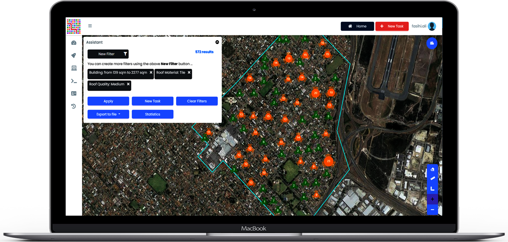Open Statistics for the results
Viewport: 508px width, 242px height.
click(x=152, y=114)
